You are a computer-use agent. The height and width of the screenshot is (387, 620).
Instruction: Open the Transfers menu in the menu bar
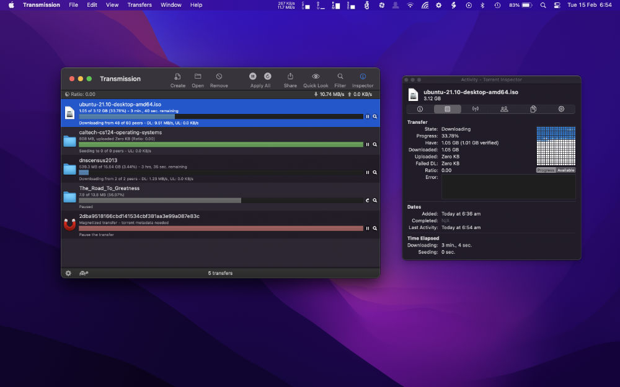click(139, 5)
